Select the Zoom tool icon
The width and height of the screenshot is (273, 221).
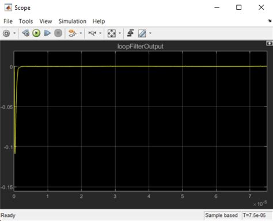(x=92, y=33)
